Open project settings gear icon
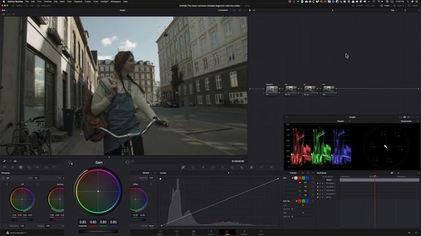The height and width of the screenshot is (236, 421). [x=417, y=233]
